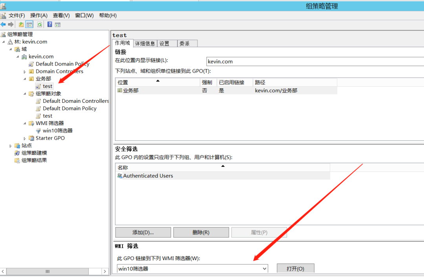
Task: Click the Up one level folder icon
Action: [21, 25]
